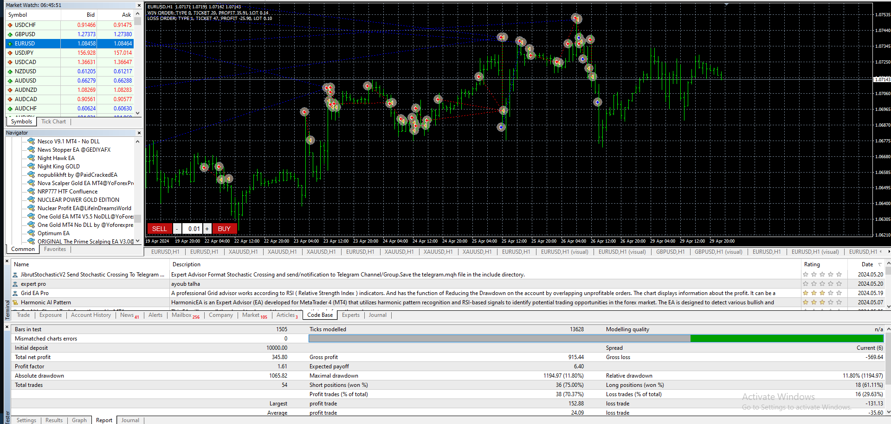Image resolution: width=891 pixels, height=424 pixels.
Task: Select the AUDNZD symbol row
Action: pyautogui.click(x=70, y=90)
